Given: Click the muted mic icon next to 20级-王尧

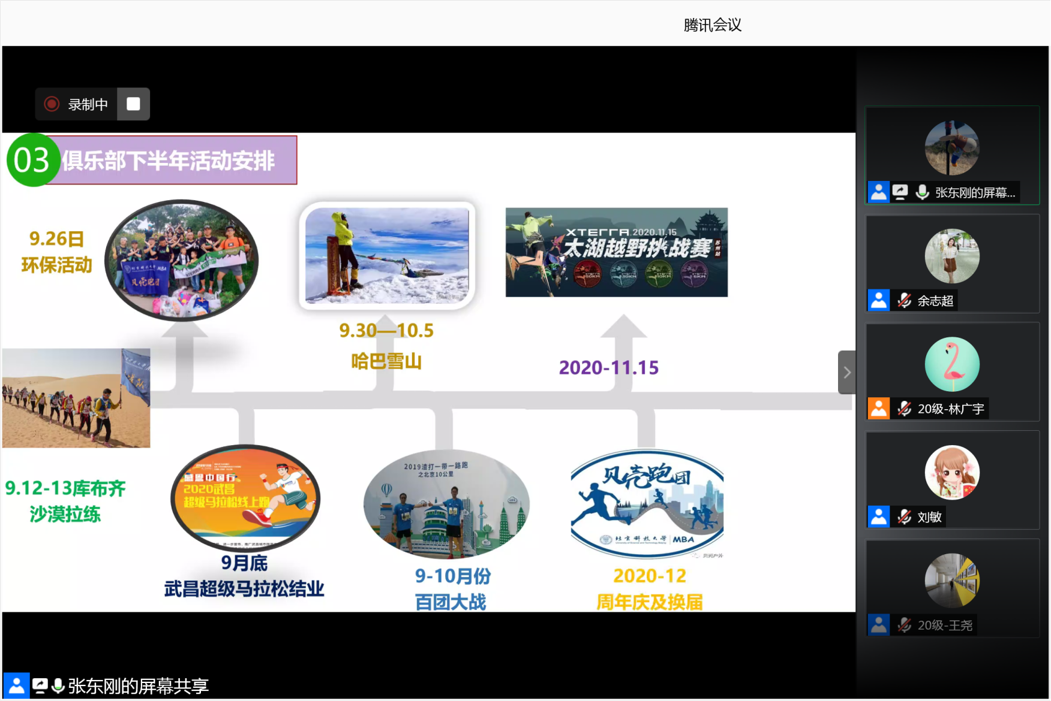Looking at the screenshot, I should [904, 625].
